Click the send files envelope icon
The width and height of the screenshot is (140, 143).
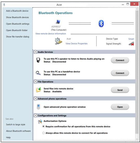[38, 90]
